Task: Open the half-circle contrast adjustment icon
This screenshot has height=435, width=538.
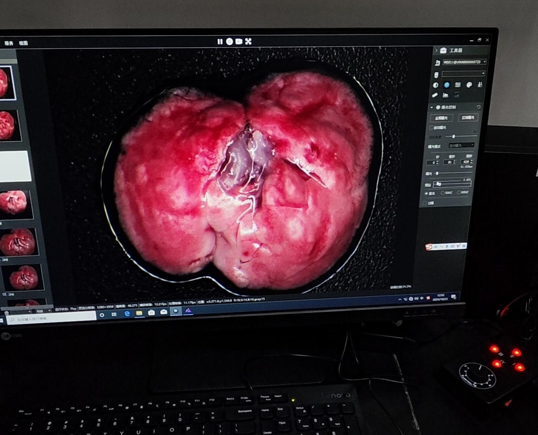Action: point(435,85)
